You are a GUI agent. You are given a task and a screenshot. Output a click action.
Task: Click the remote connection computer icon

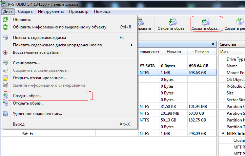coord(5,114)
